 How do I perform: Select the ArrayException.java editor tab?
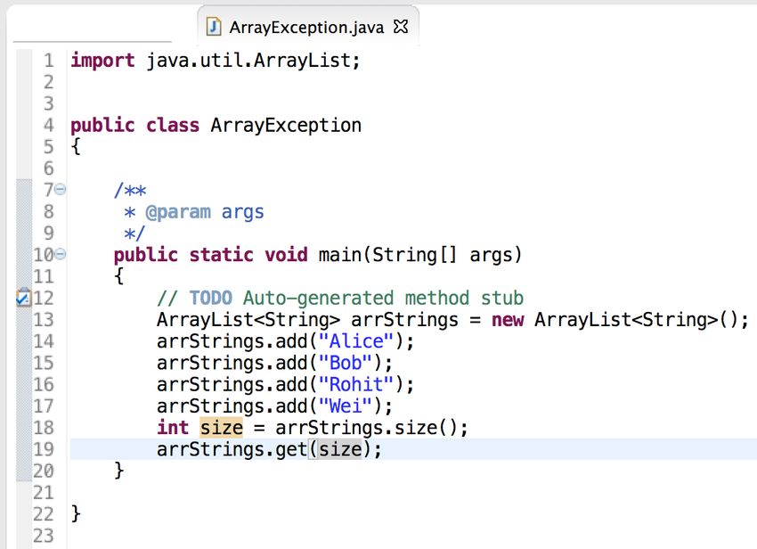click(x=307, y=27)
